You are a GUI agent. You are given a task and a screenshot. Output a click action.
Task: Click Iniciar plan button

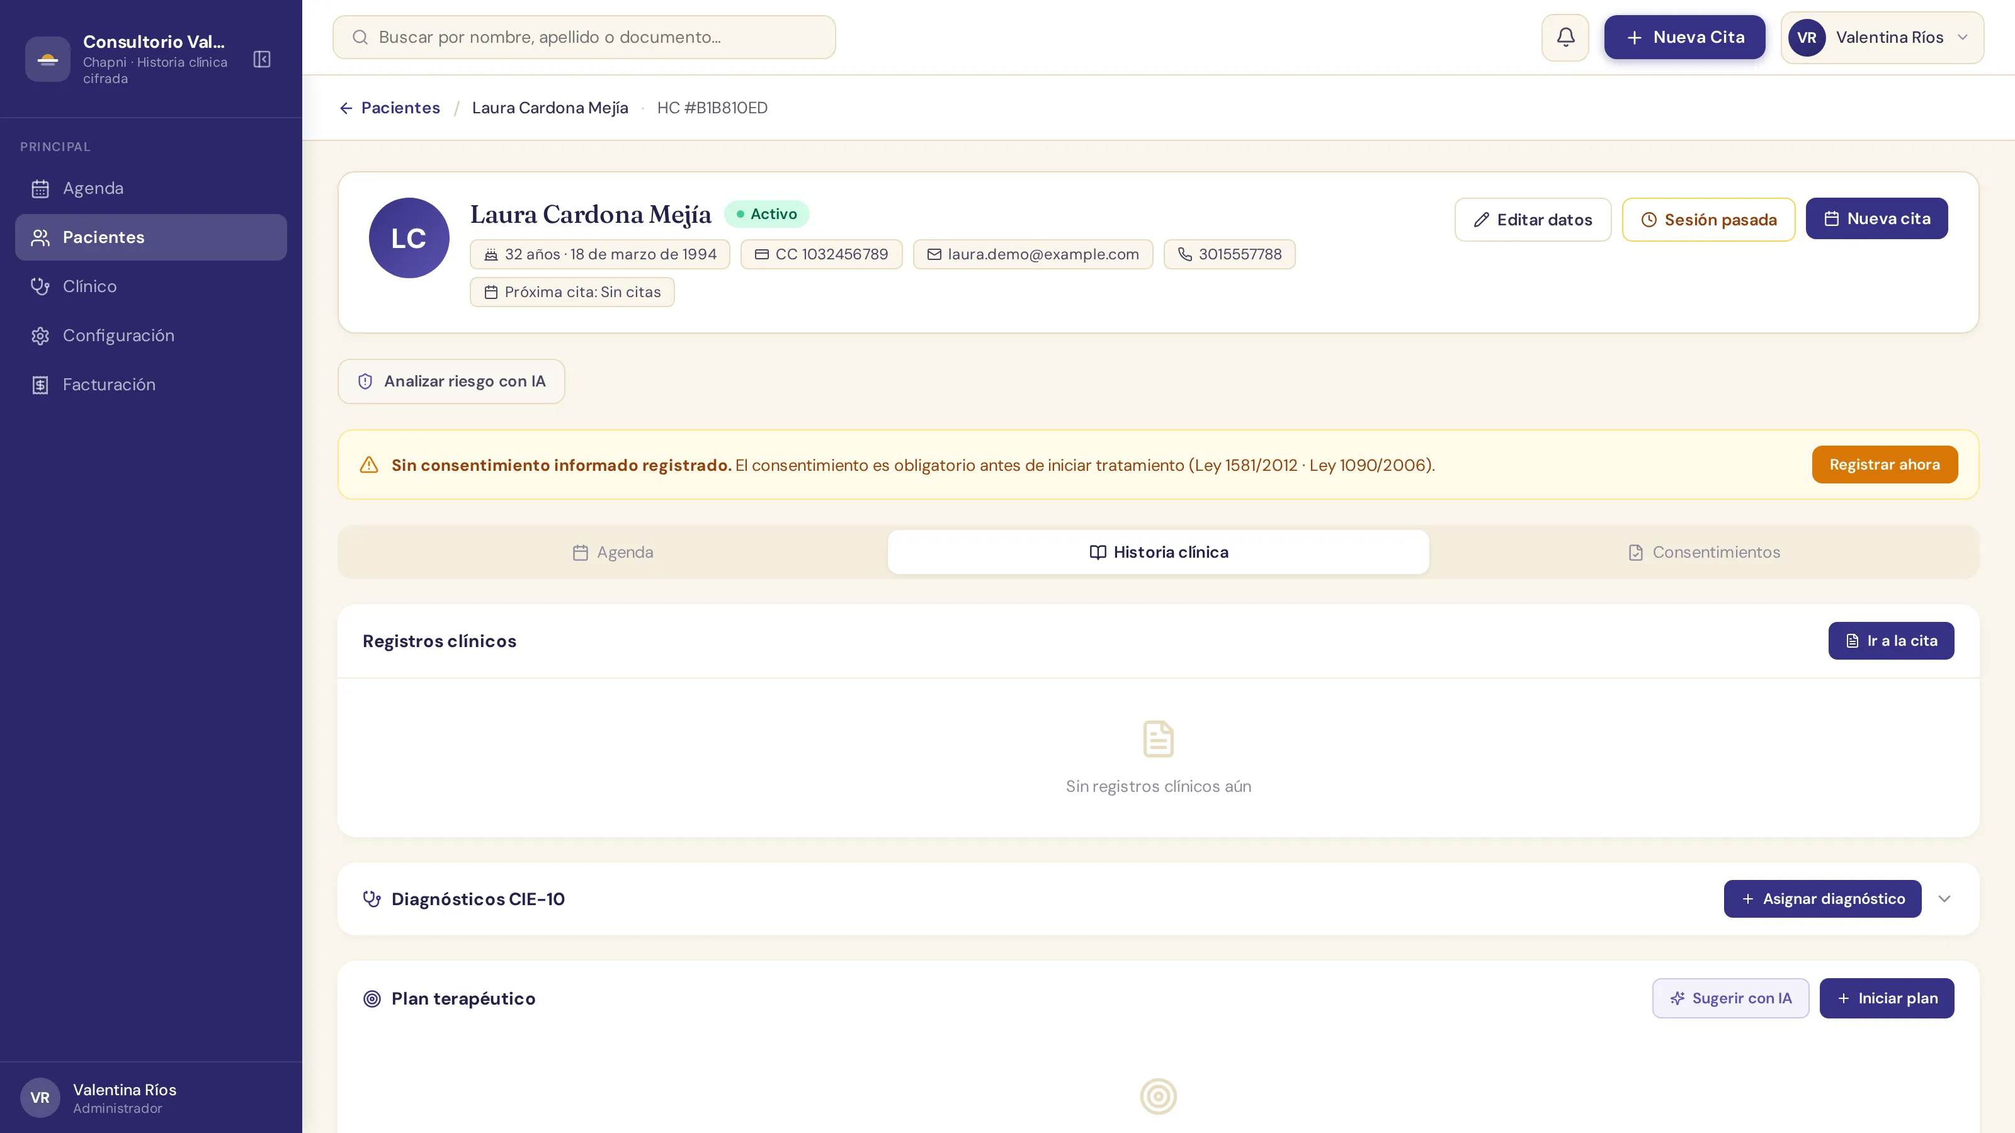(x=1887, y=998)
